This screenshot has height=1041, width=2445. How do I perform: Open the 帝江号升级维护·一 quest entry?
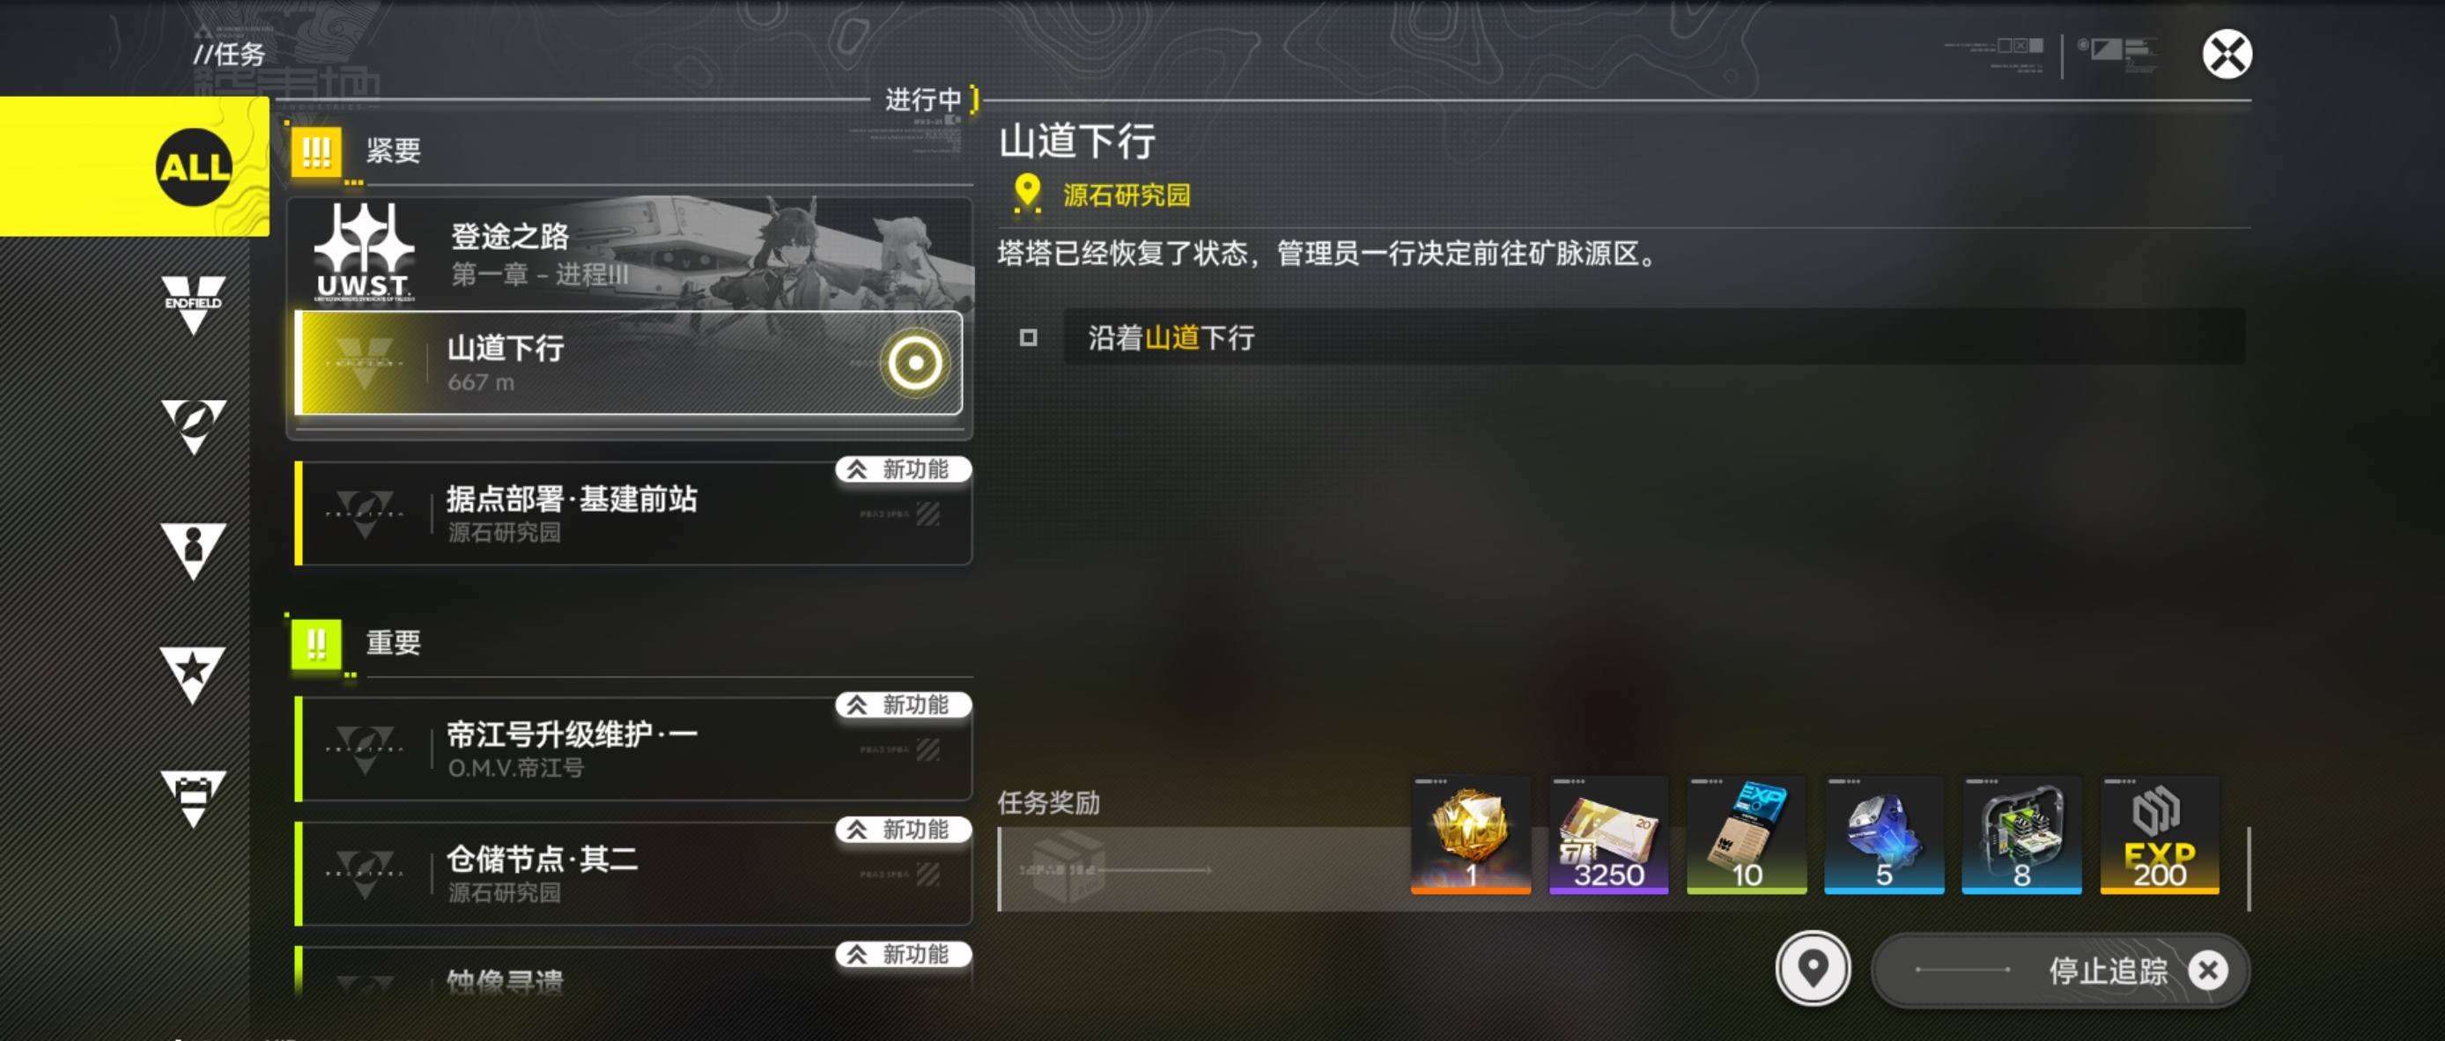pyautogui.click(x=634, y=749)
